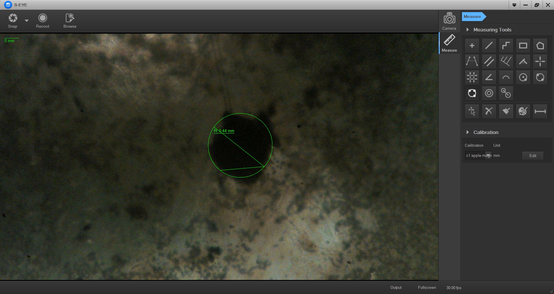Click the S-EYE application logo icon
Screen dimensions: 554x294
8,5
